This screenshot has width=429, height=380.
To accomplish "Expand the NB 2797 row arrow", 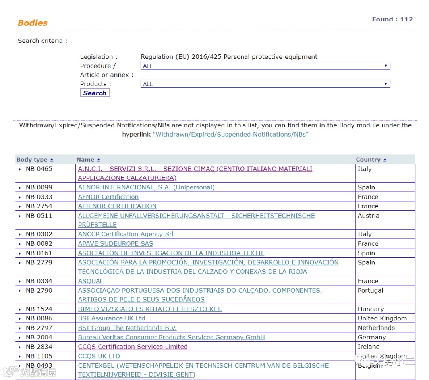I will 20,328.
